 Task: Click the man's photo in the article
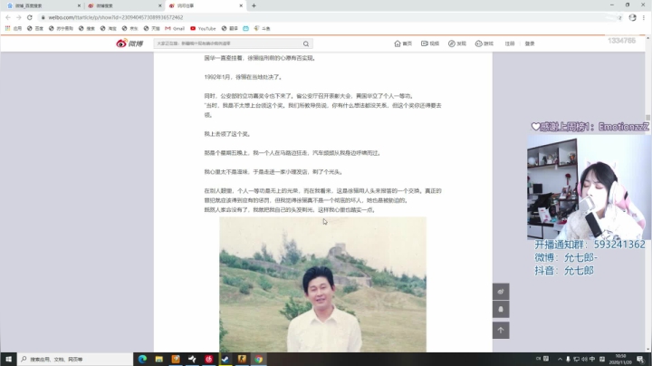[x=322, y=284]
